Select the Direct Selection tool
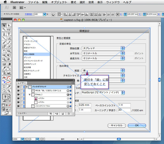This screenshot has height=144, width=164. (9, 25)
